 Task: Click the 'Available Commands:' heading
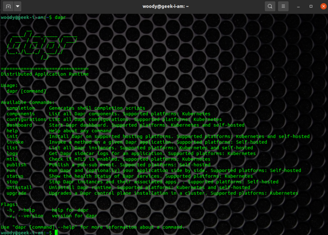click(28, 102)
